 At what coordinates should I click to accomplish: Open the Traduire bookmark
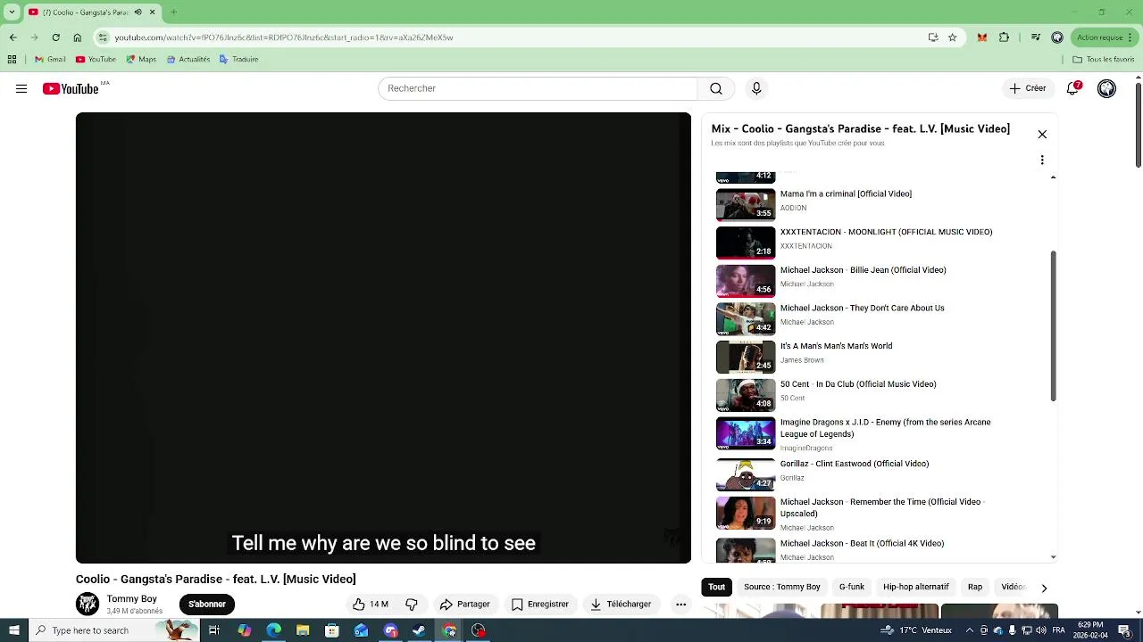click(239, 60)
